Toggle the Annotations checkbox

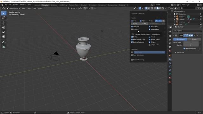point(149,29)
